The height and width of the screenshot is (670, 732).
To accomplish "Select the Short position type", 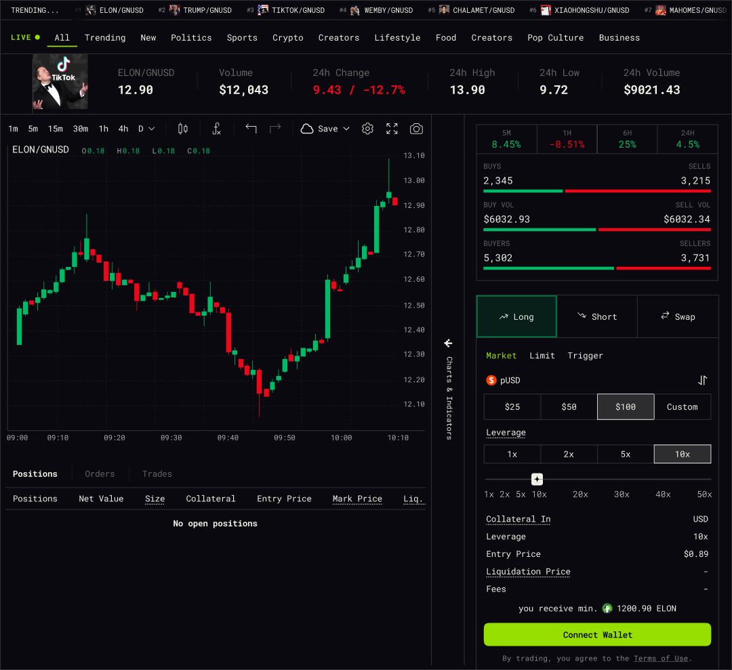I will (597, 316).
